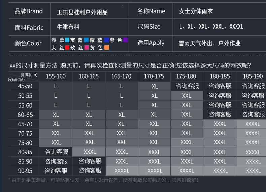Select the fabric value 牛津布料
Screen dimensions: 266x192
(68, 27)
